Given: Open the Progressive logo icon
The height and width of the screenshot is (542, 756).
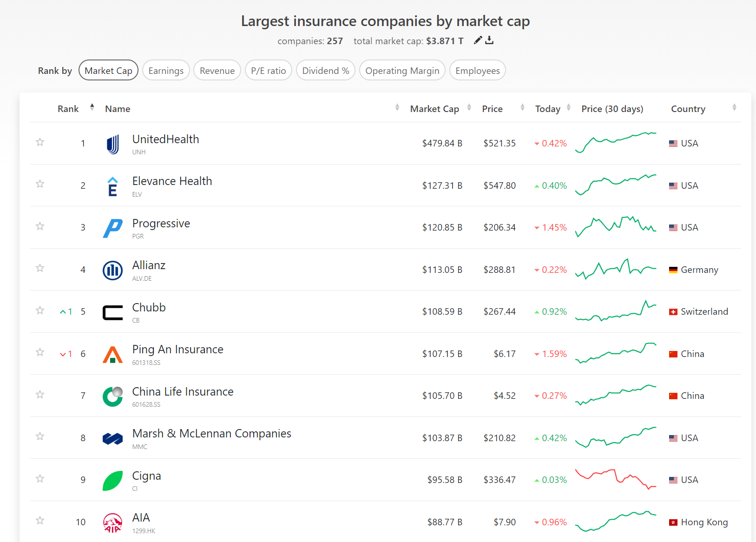Looking at the screenshot, I should point(112,228).
